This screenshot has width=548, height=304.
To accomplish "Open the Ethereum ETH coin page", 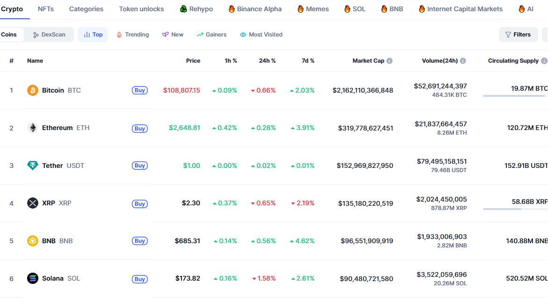I will click(x=66, y=128).
